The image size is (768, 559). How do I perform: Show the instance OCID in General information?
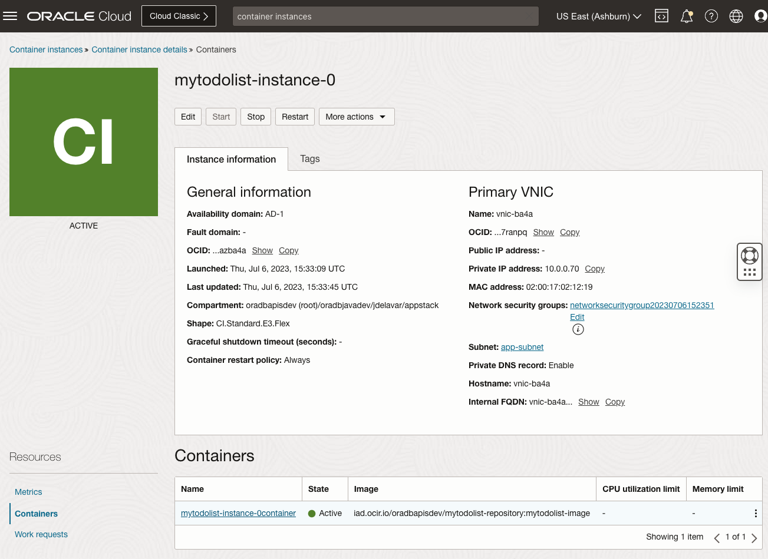click(262, 250)
